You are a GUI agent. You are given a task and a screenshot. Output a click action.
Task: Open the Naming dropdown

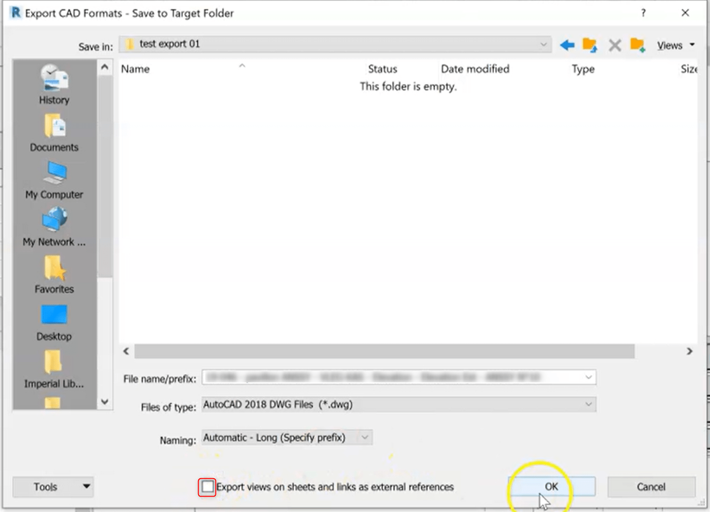(x=287, y=438)
